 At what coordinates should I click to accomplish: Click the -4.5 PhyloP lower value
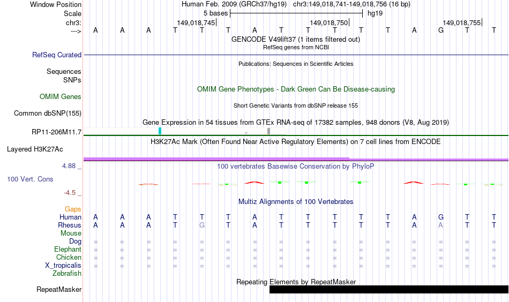(70, 193)
